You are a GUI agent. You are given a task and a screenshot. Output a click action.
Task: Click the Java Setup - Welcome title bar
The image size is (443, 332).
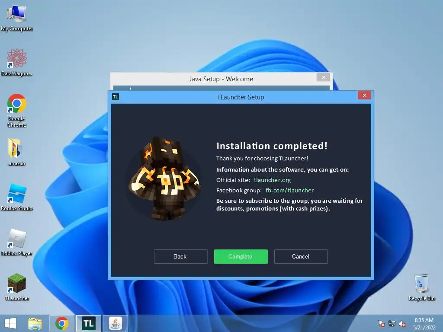coord(221,79)
